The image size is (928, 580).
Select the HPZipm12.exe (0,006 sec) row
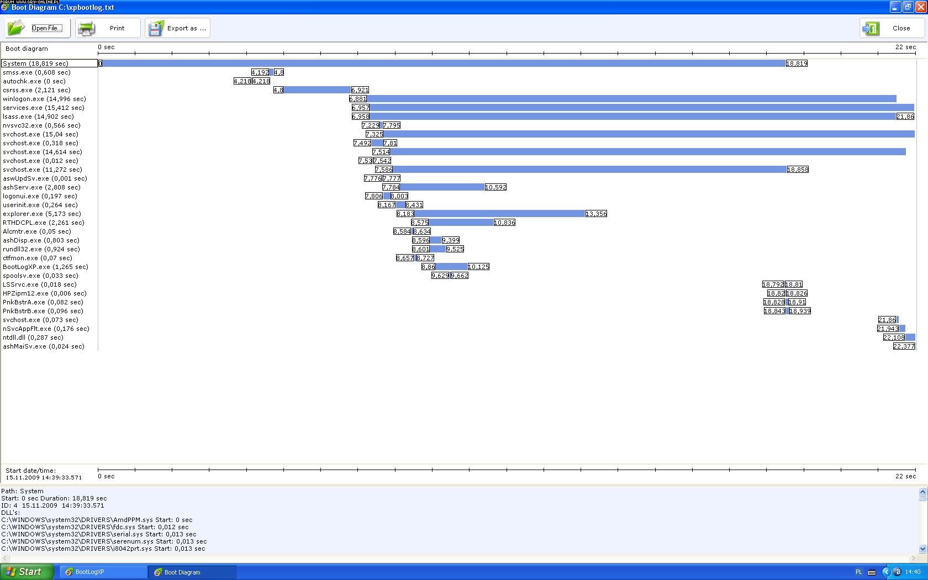pyautogui.click(x=44, y=293)
